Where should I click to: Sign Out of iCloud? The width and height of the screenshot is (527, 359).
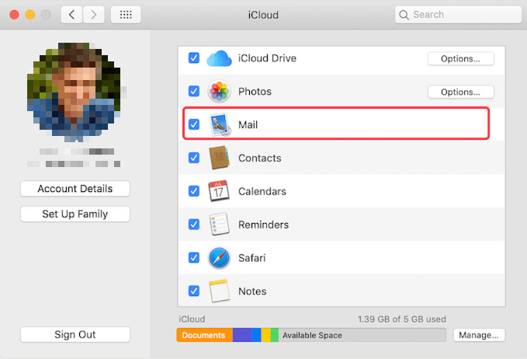tap(75, 334)
